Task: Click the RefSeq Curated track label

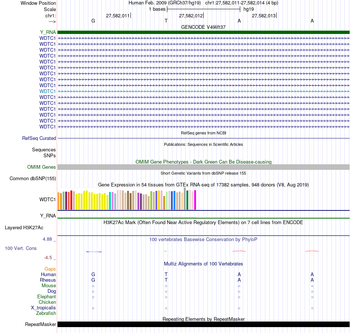Action: 39,138
